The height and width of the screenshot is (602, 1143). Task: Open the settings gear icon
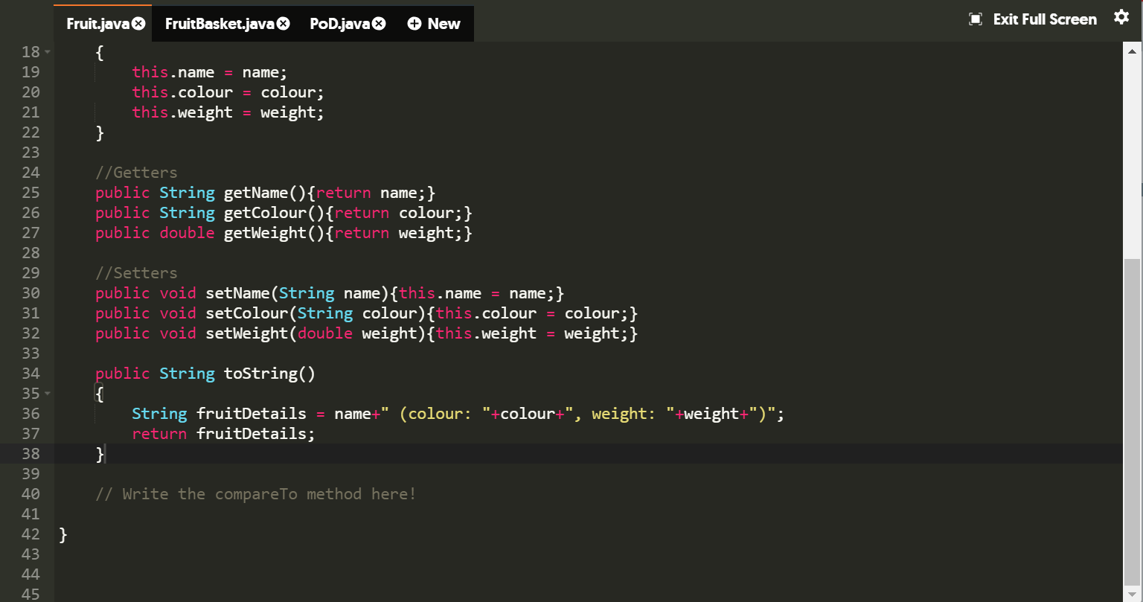(1121, 17)
